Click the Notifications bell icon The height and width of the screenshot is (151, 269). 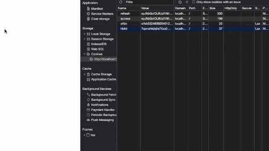pos(88,104)
